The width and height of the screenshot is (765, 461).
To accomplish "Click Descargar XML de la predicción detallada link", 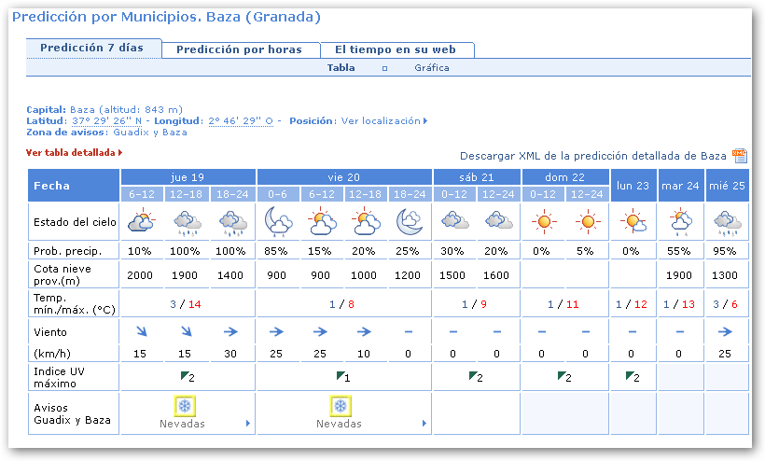I will (593, 156).
